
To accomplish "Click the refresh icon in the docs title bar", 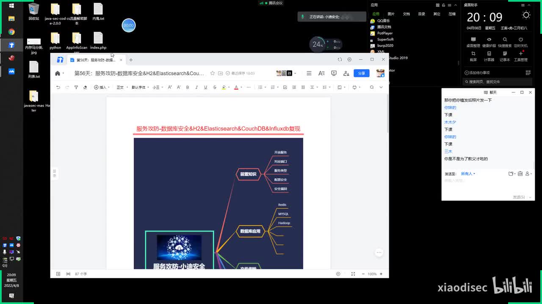I will 340,60.
